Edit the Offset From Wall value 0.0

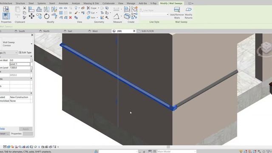(x=20, y=60)
